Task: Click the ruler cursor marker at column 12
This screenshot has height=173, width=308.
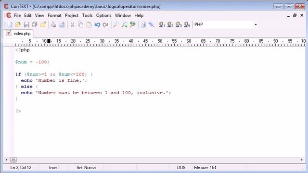Action: [x=49, y=41]
